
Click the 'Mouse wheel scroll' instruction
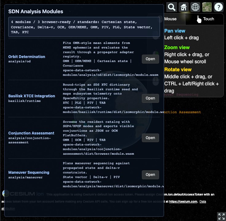[x=185, y=62]
